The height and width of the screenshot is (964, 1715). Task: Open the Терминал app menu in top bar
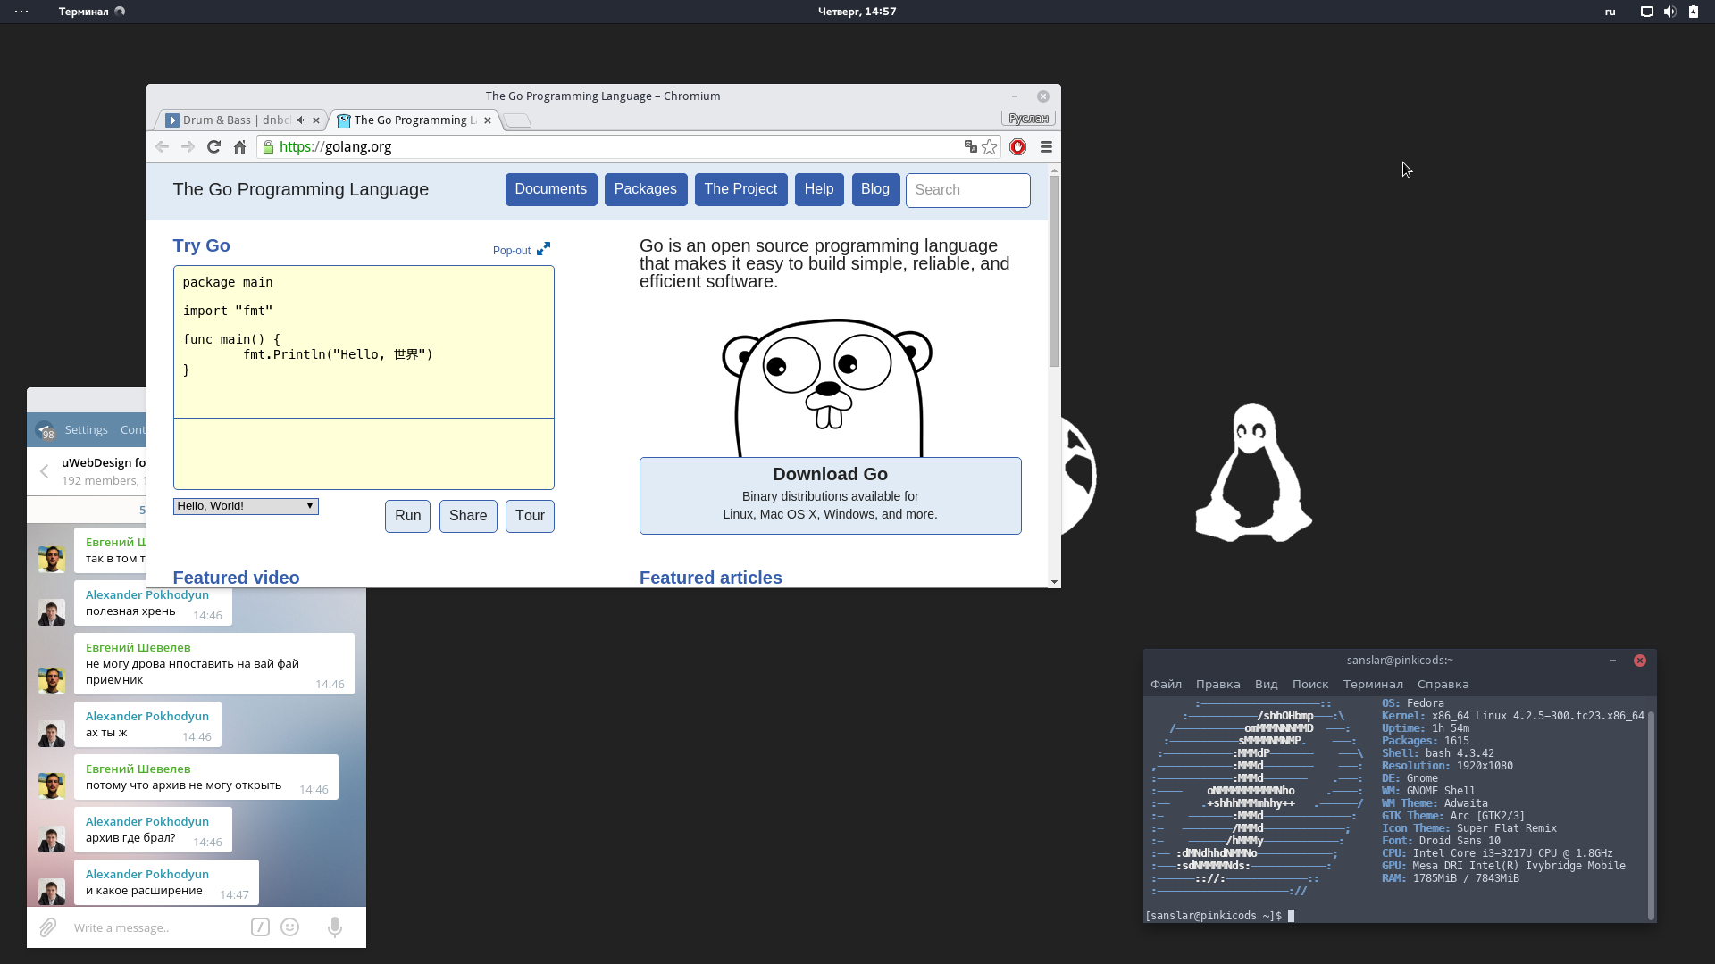coord(92,12)
